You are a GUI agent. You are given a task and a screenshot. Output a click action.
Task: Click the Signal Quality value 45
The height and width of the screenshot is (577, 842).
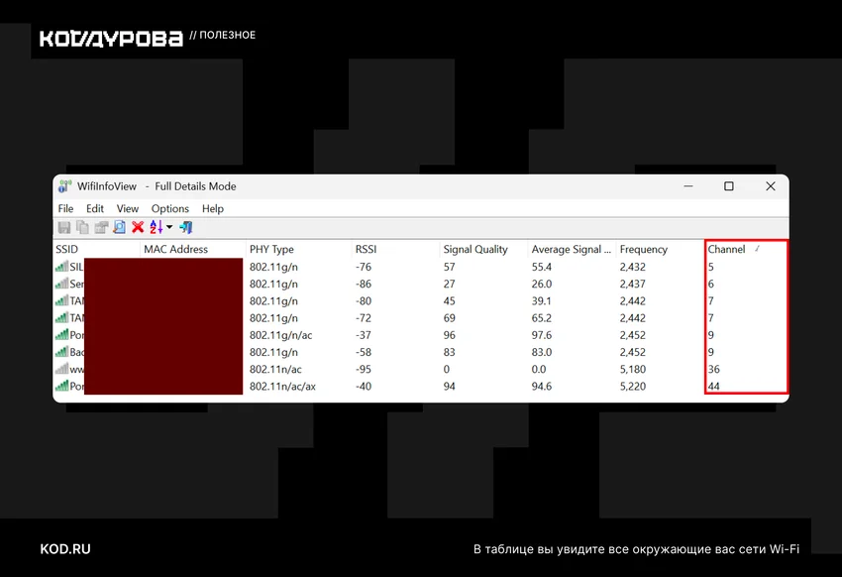click(450, 300)
